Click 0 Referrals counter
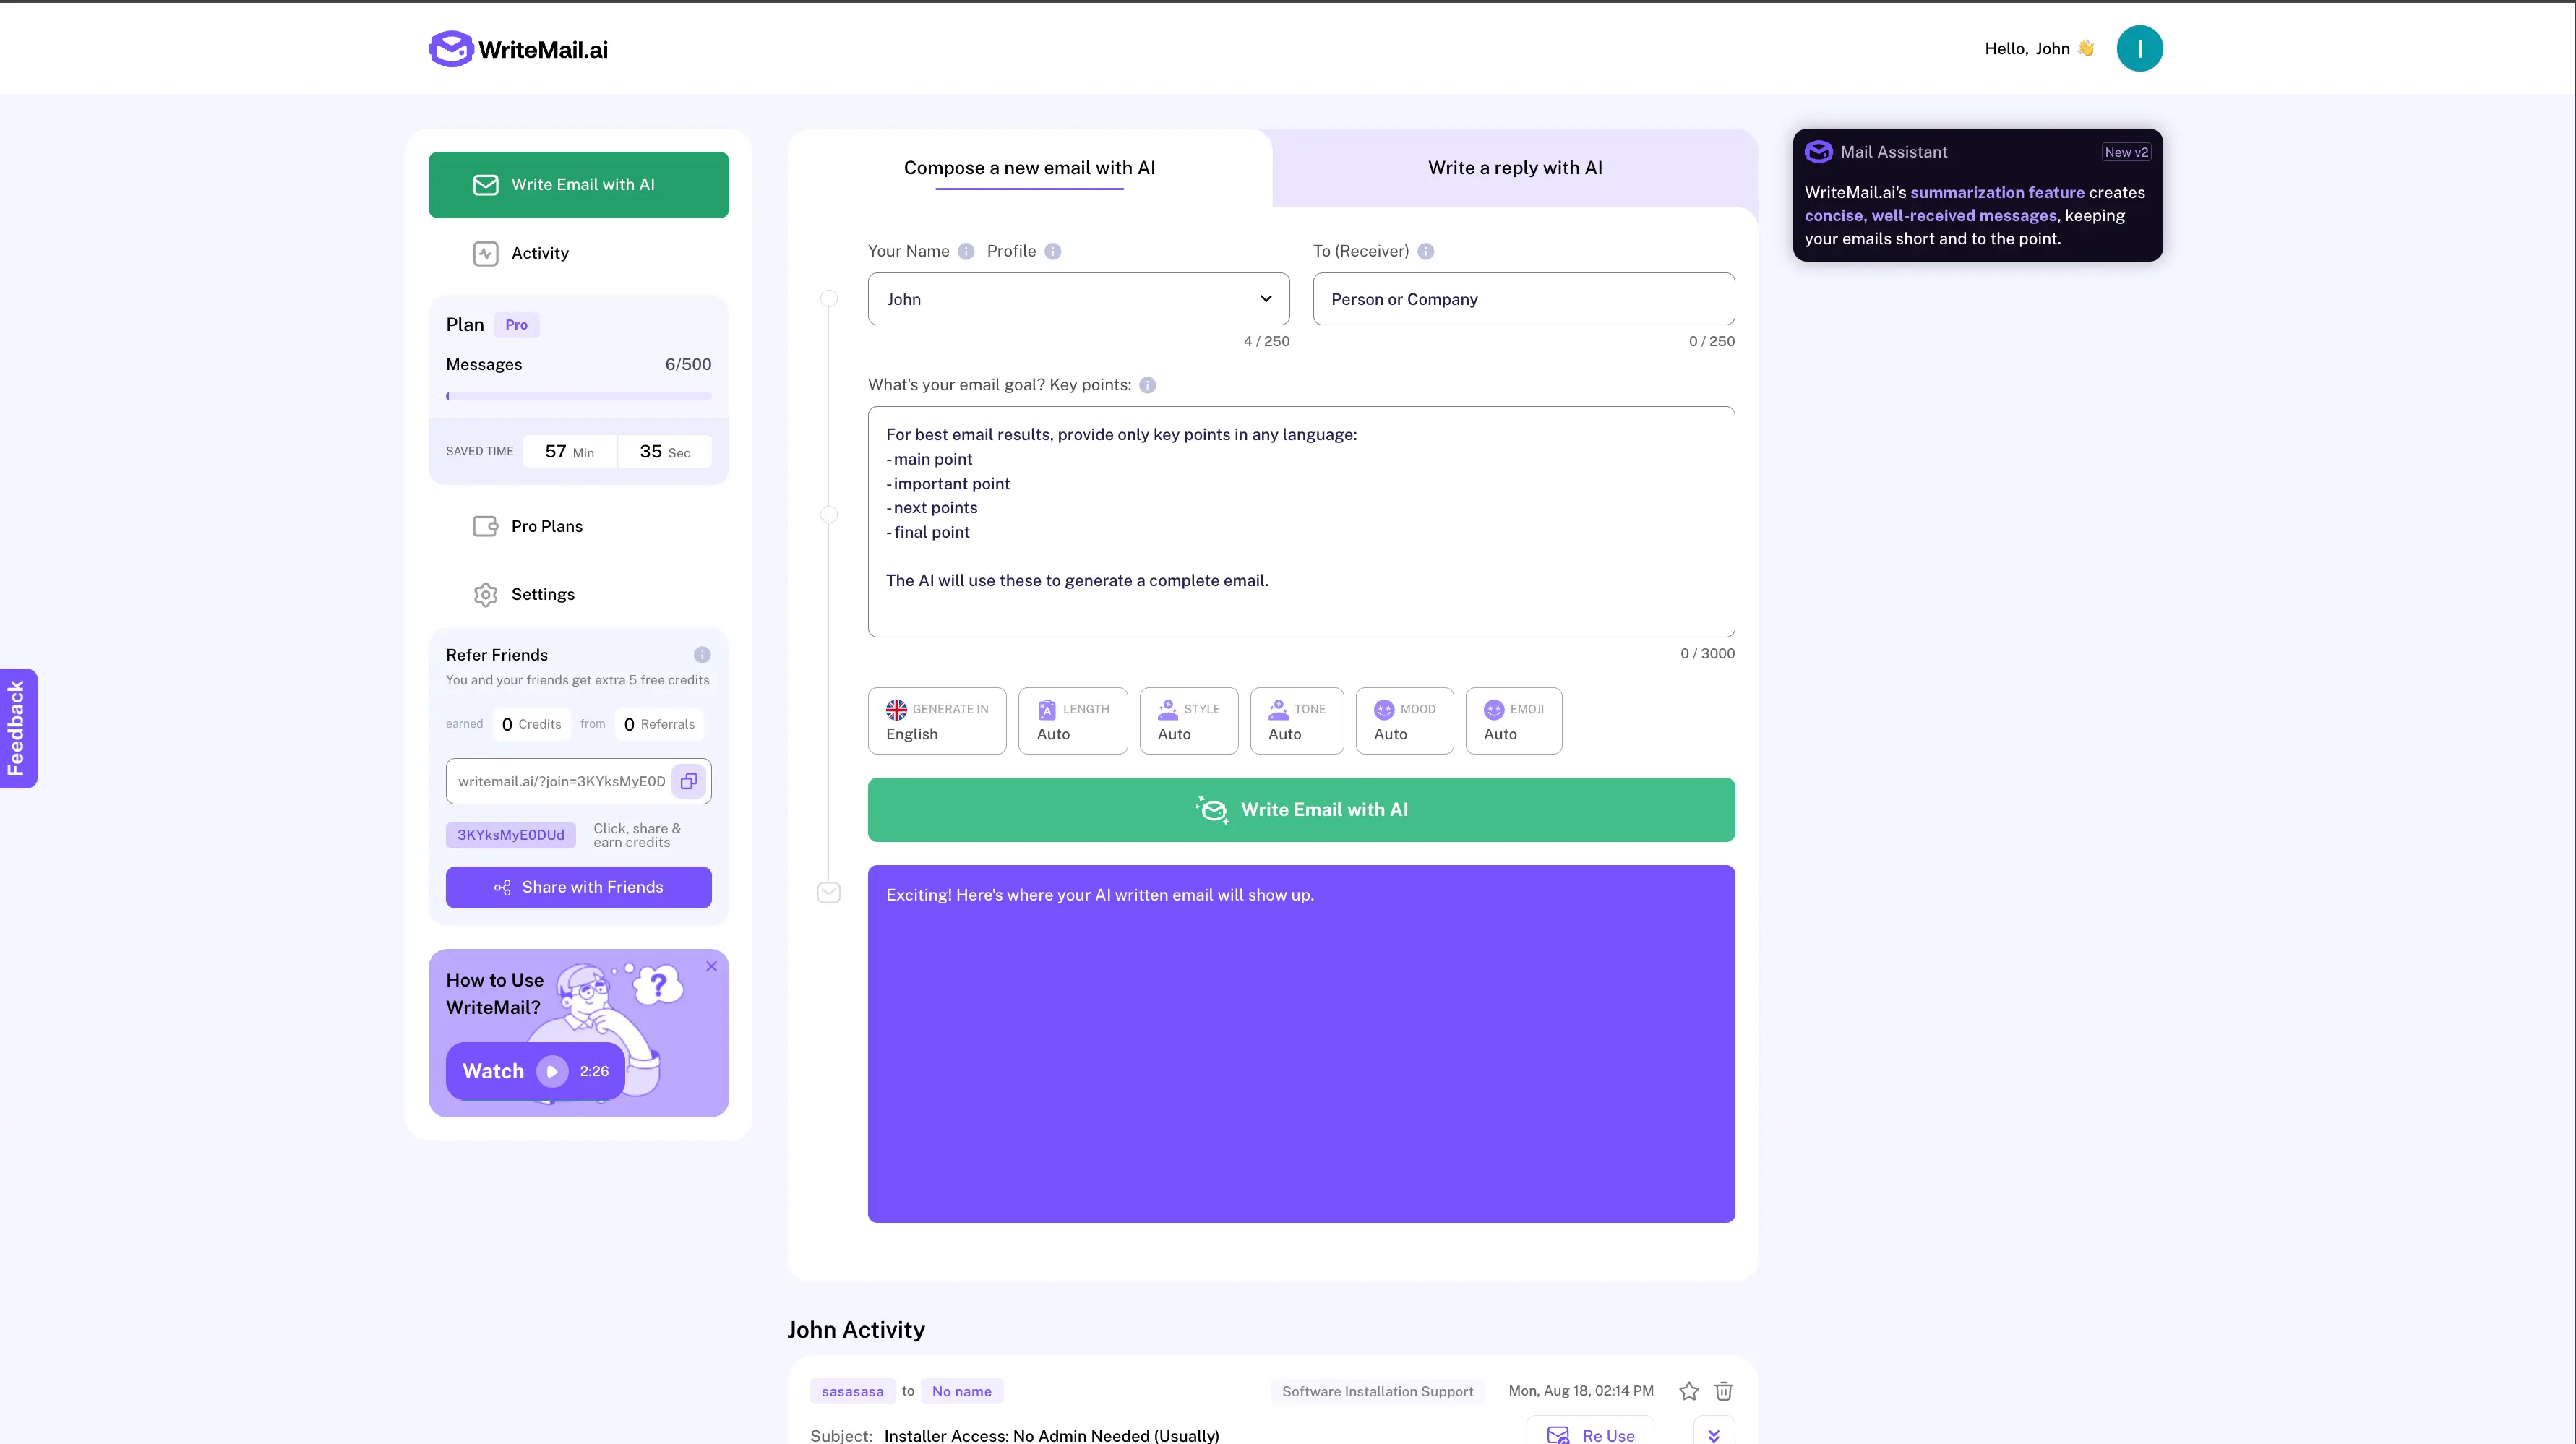 659,724
